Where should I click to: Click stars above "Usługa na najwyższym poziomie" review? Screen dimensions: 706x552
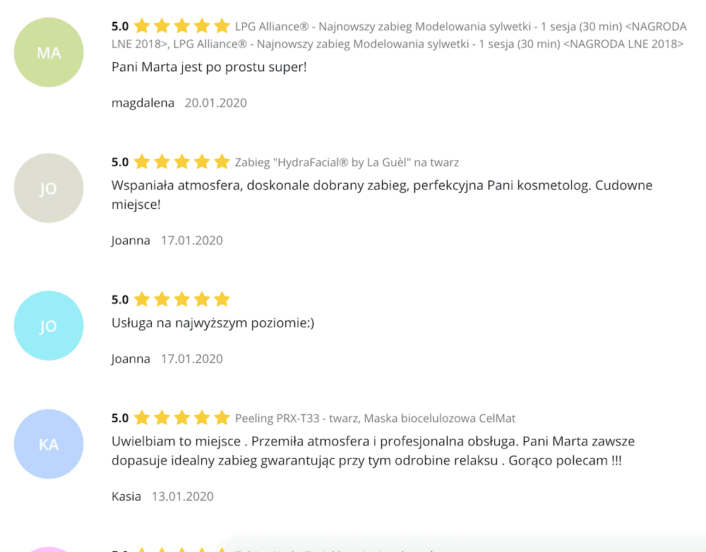181,299
